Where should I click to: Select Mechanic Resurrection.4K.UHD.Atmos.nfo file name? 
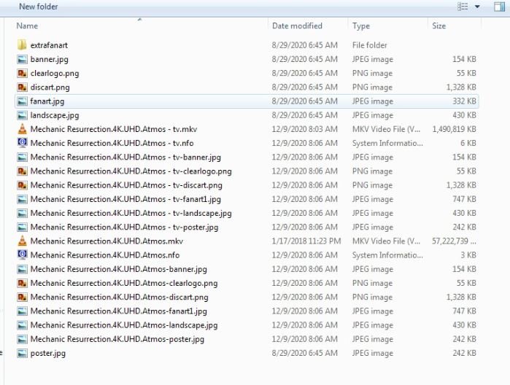(105, 255)
